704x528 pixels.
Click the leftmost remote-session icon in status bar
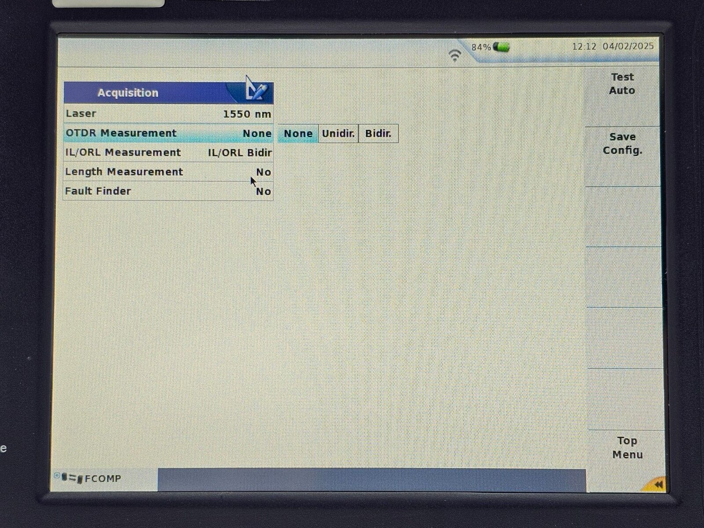[57, 476]
